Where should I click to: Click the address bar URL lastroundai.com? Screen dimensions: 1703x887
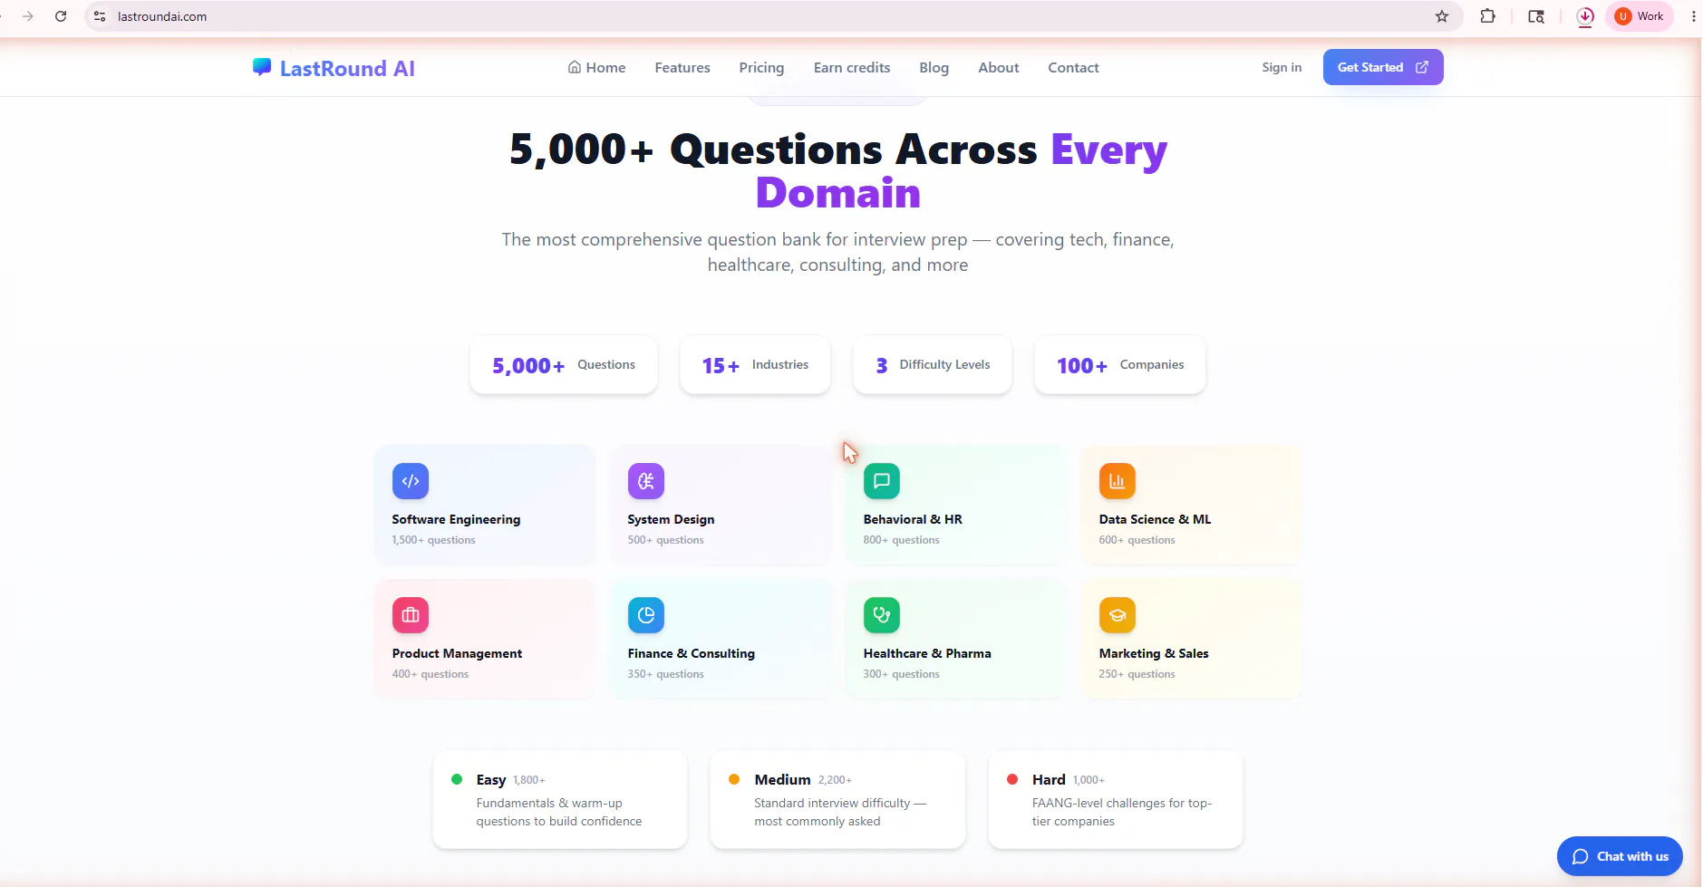[x=162, y=16]
